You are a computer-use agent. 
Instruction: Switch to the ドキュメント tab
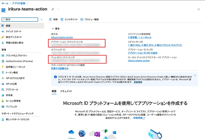pos(66,91)
